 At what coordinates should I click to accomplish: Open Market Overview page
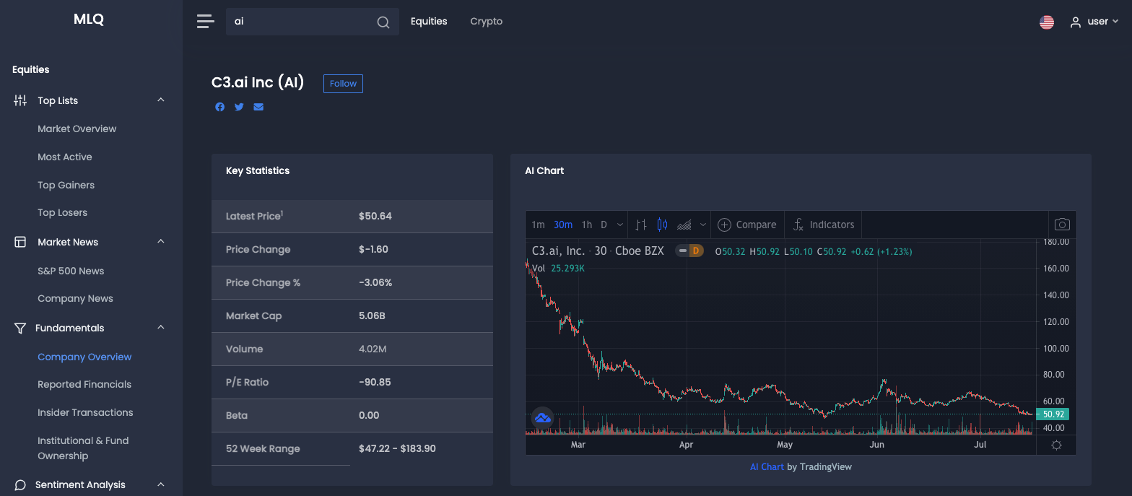(77, 129)
